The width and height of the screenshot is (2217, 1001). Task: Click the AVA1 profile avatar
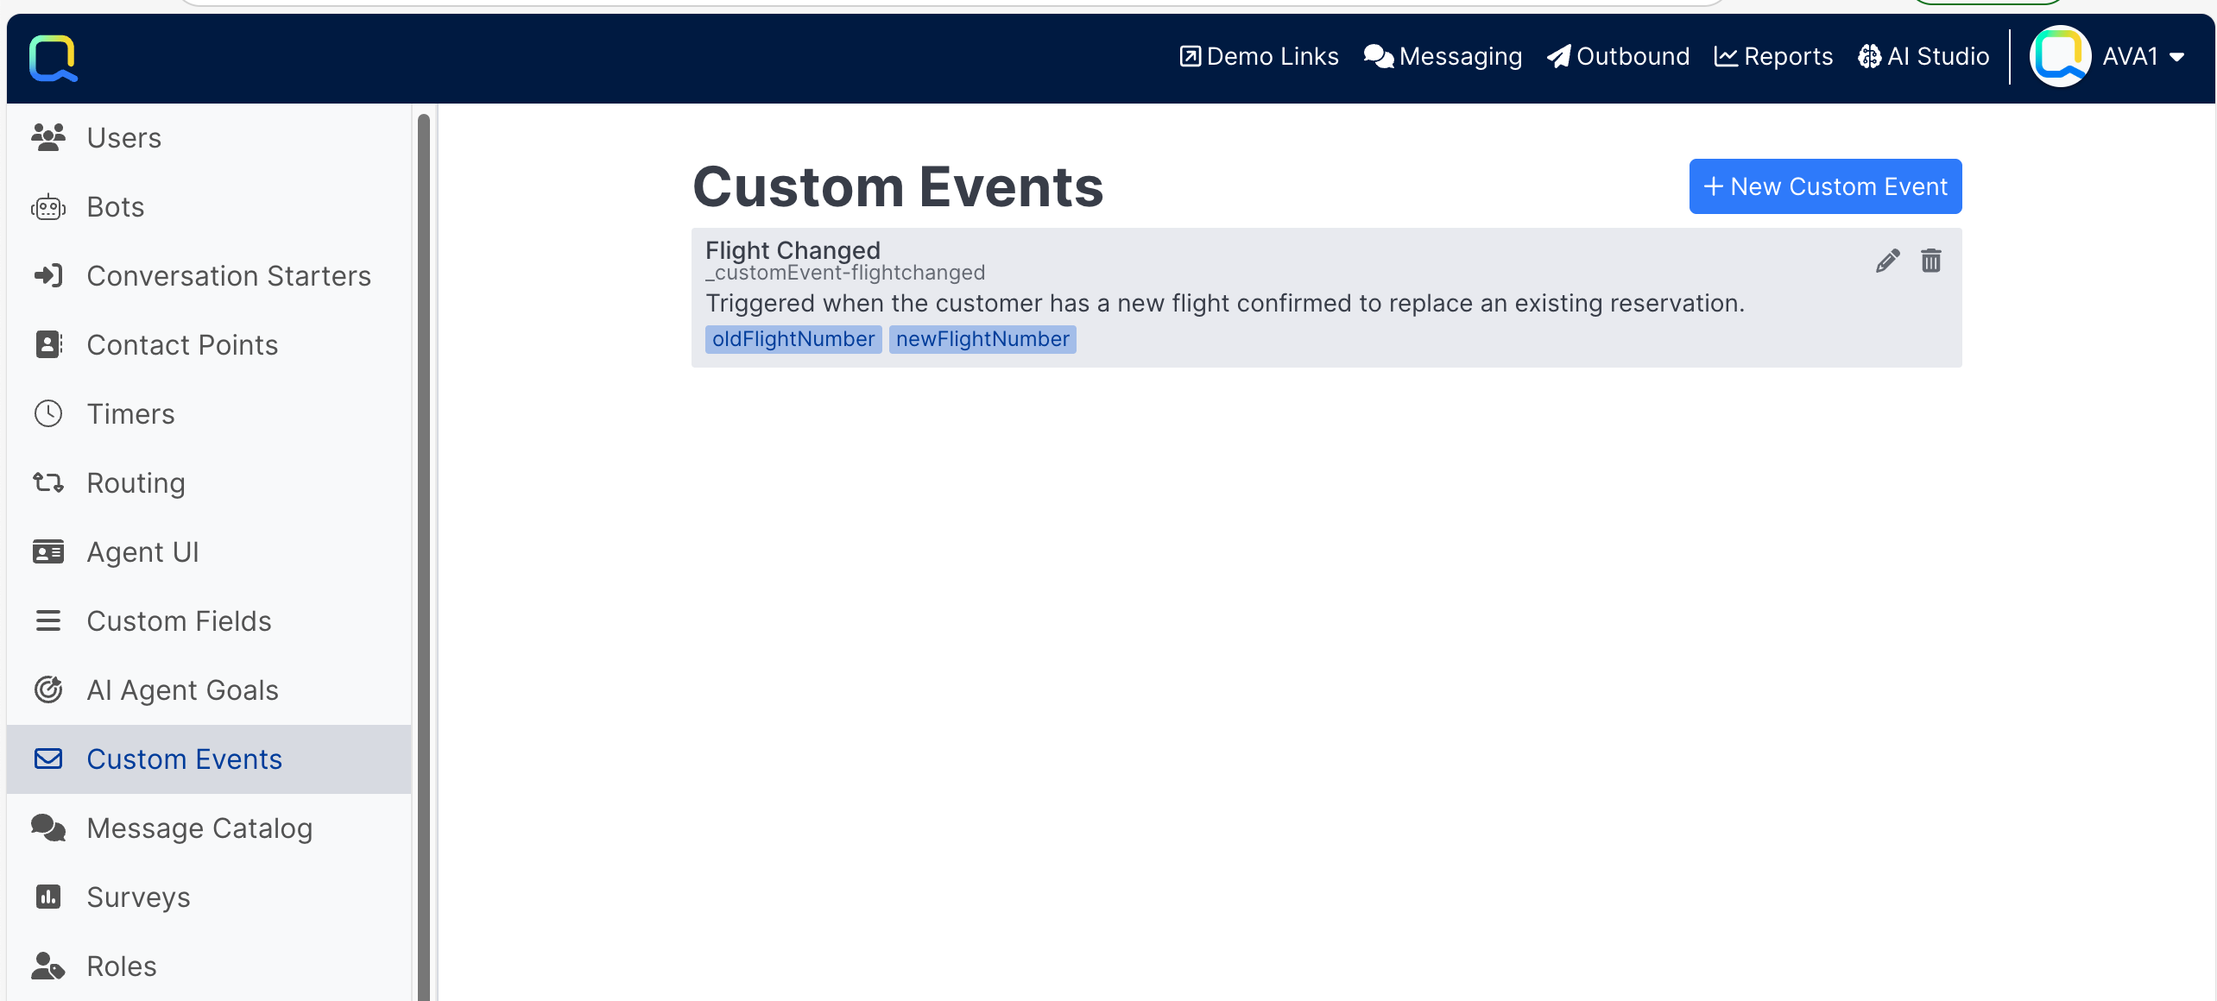pos(2060,57)
